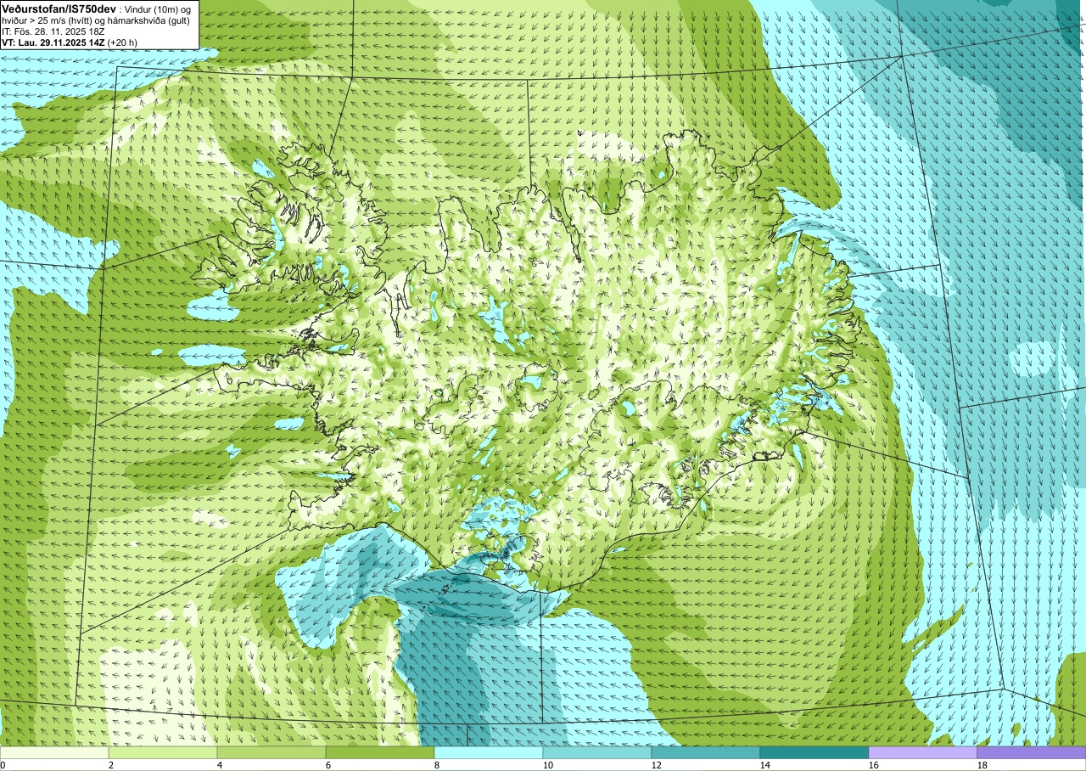Click the "Vindur (10m) og" text
Screen dimensions: 1086x771
[x=159, y=9]
